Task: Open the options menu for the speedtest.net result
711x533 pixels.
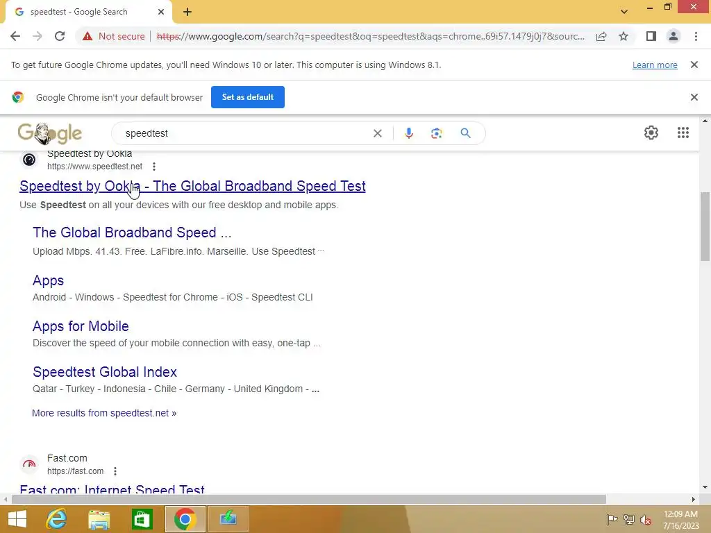Action: tap(154, 167)
